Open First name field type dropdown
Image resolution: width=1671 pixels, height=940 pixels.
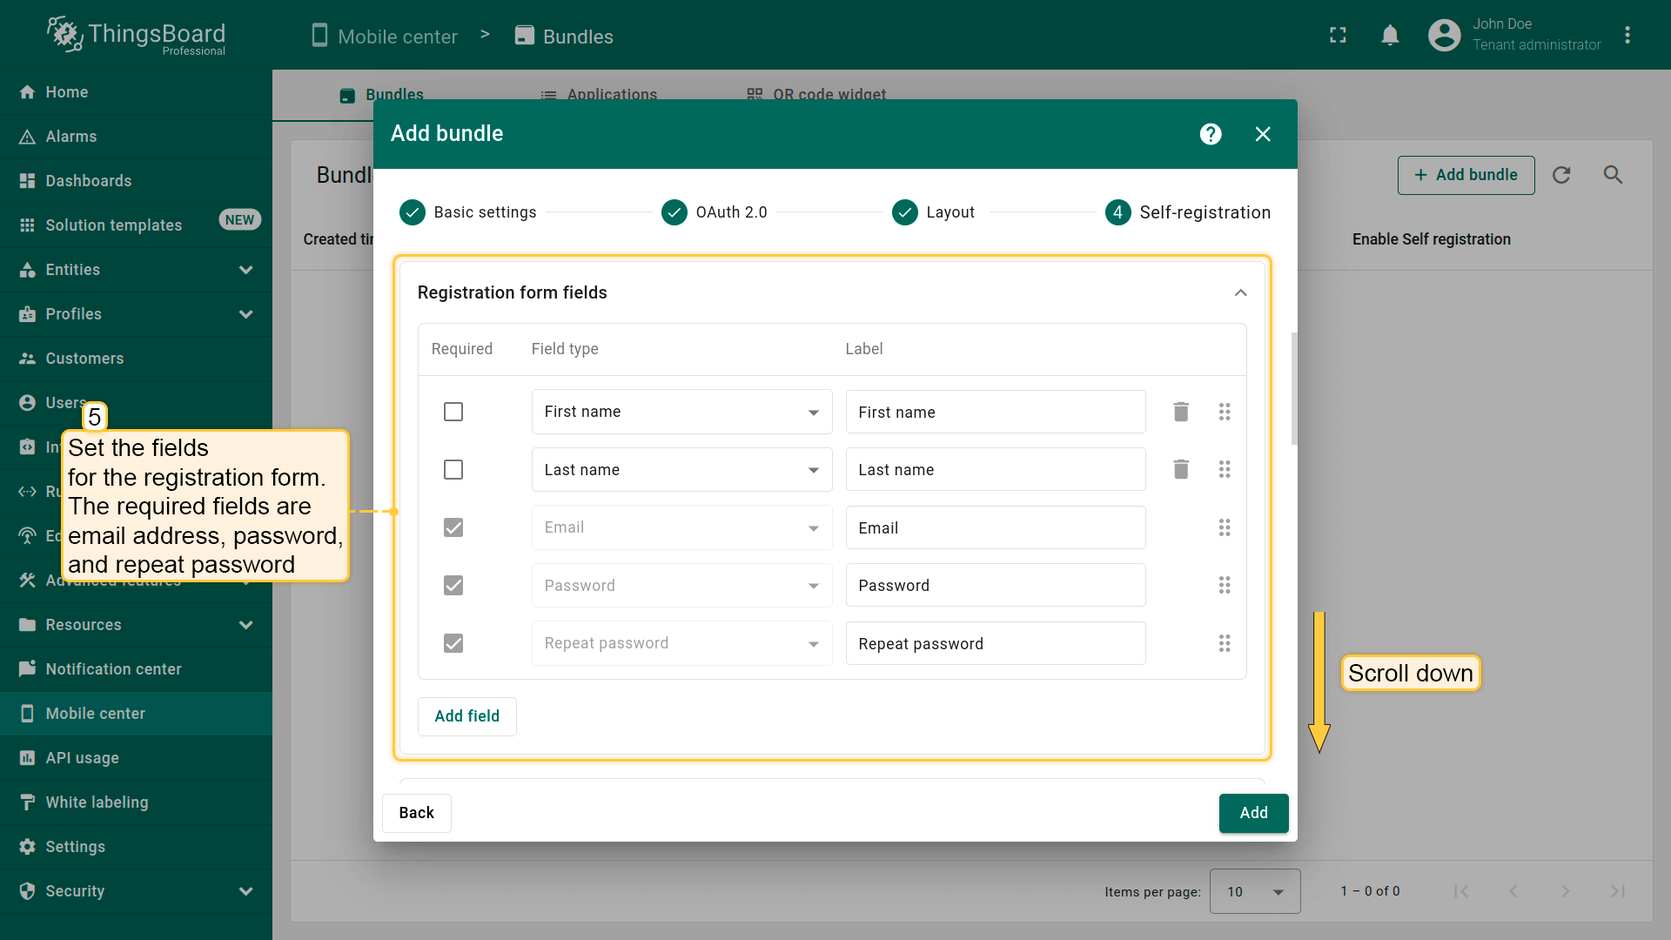[681, 412]
